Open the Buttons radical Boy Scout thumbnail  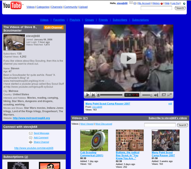tap(130, 140)
